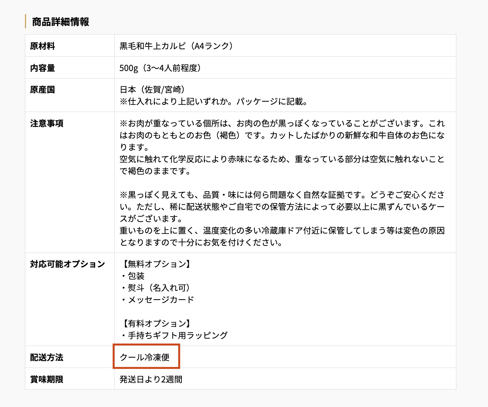Select the 原材料 row label

click(41, 45)
